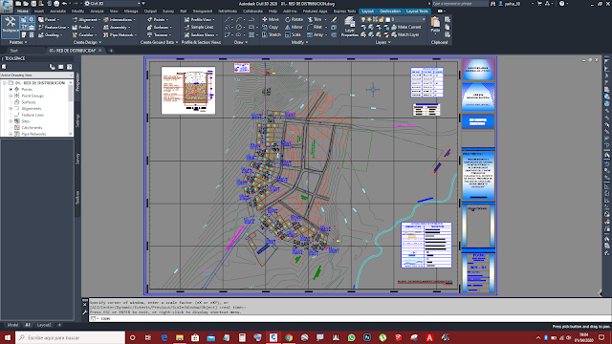Click the Make Current layer button
612x344 pixels.
tap(405, 27)
